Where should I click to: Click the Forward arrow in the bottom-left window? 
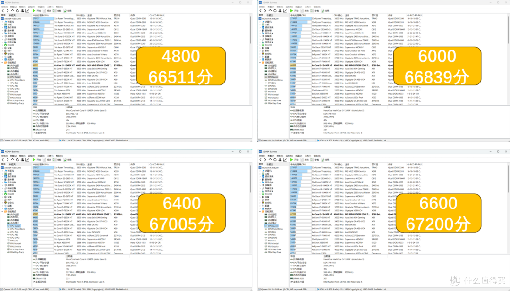(8, 160)
